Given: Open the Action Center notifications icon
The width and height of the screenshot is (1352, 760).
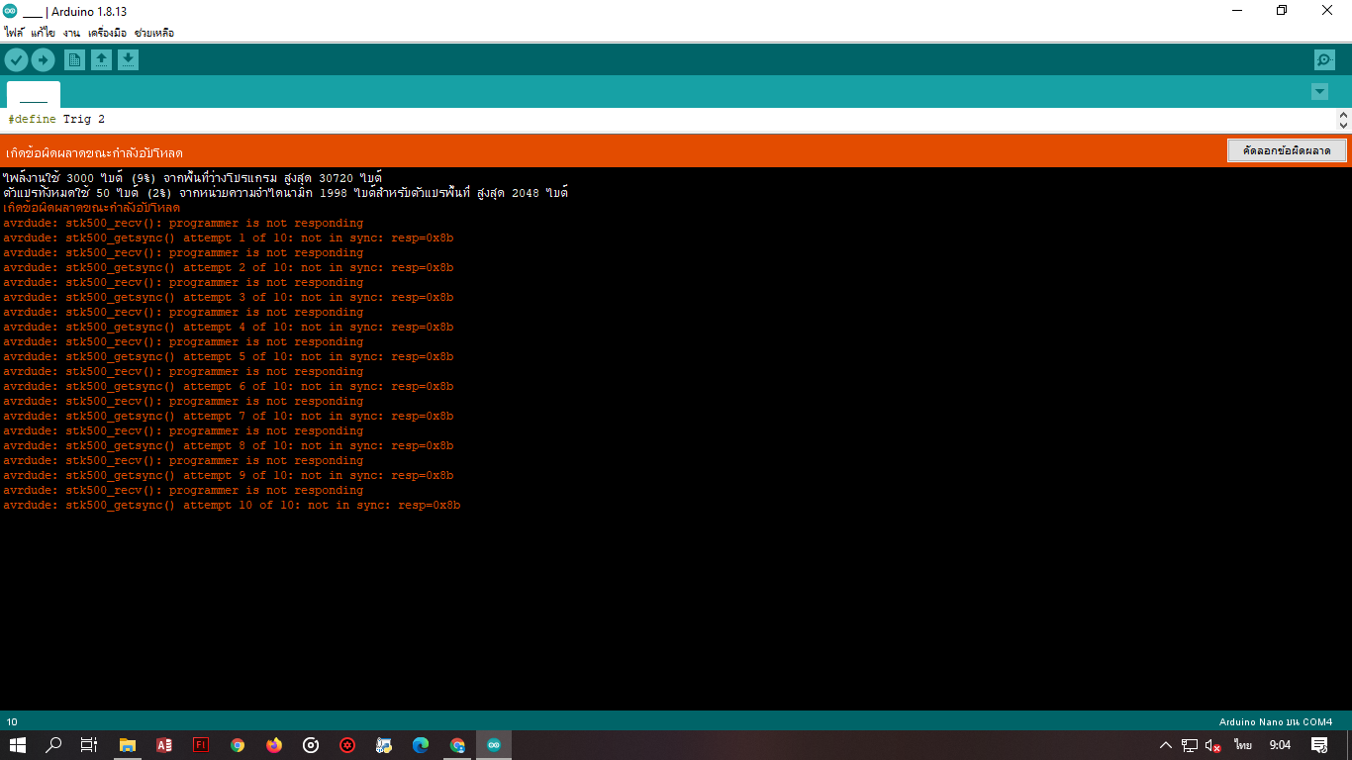Looking at the screenshot, I should [1319, 745].
